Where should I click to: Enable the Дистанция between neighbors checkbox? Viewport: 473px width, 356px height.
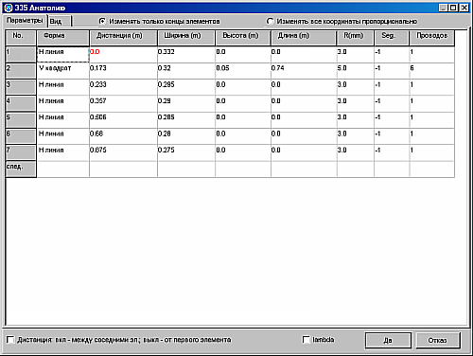point(10,340)
